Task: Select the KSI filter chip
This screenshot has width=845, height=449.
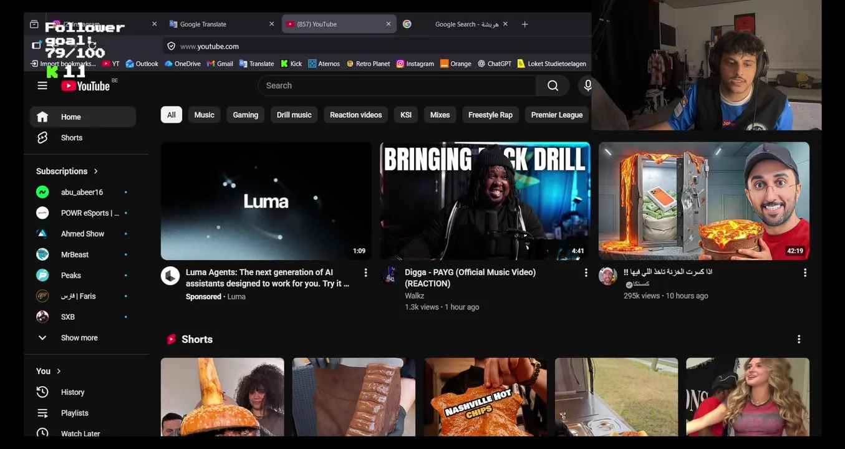Action: (406, 115)
